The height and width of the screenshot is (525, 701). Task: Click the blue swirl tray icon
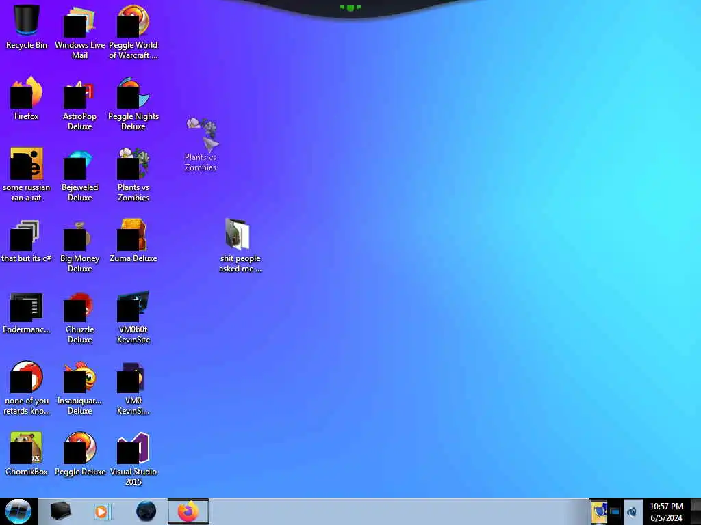point(632,511)
